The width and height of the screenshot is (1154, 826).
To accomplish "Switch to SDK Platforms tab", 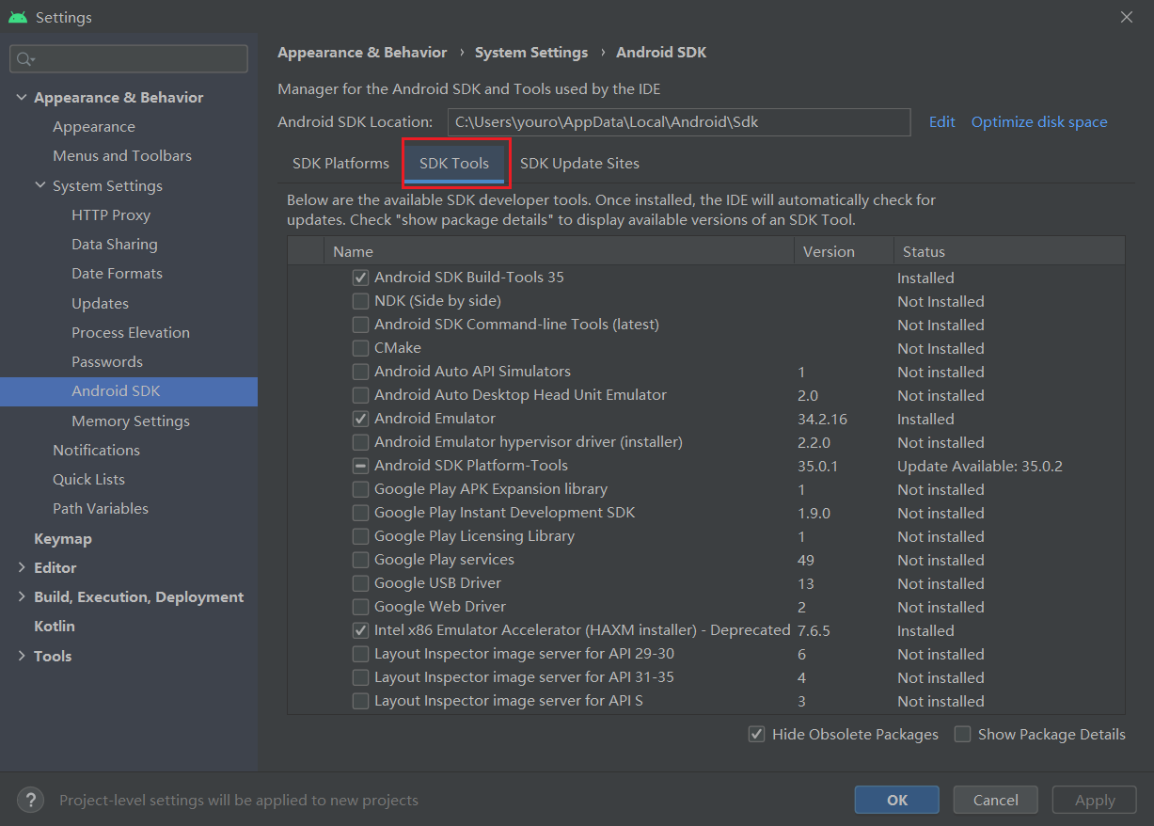I will [340, 164].
